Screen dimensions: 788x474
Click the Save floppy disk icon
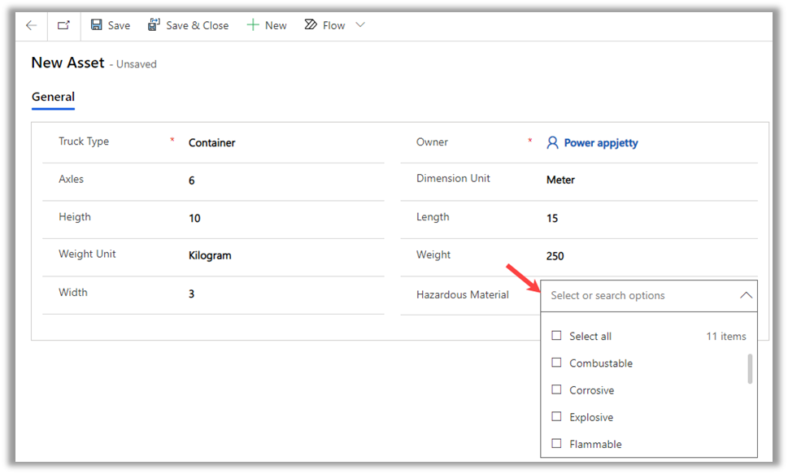point(97,25)
